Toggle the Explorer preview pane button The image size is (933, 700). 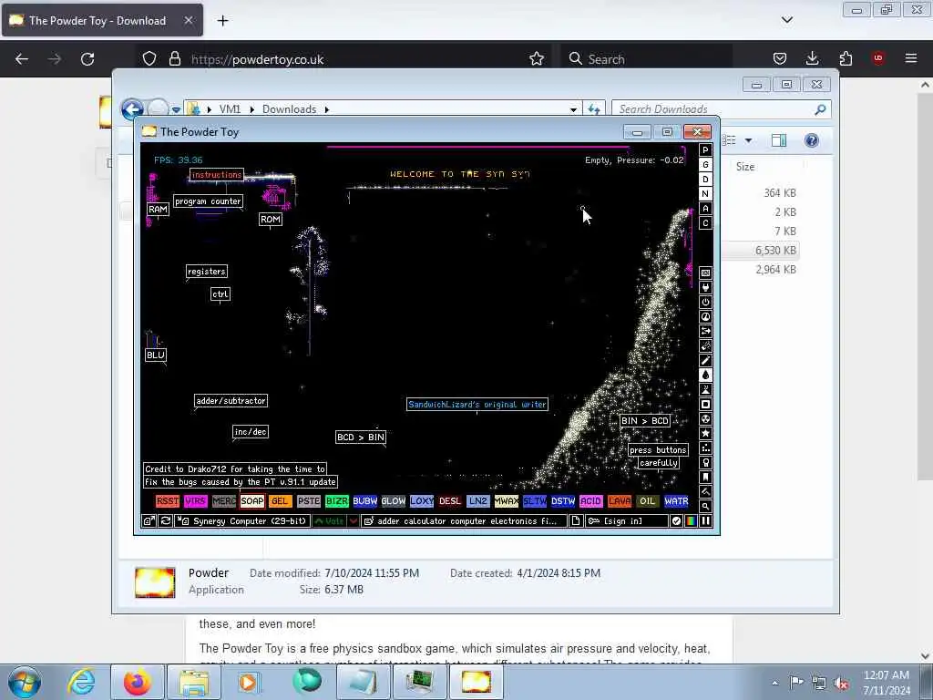coord(779,140)
